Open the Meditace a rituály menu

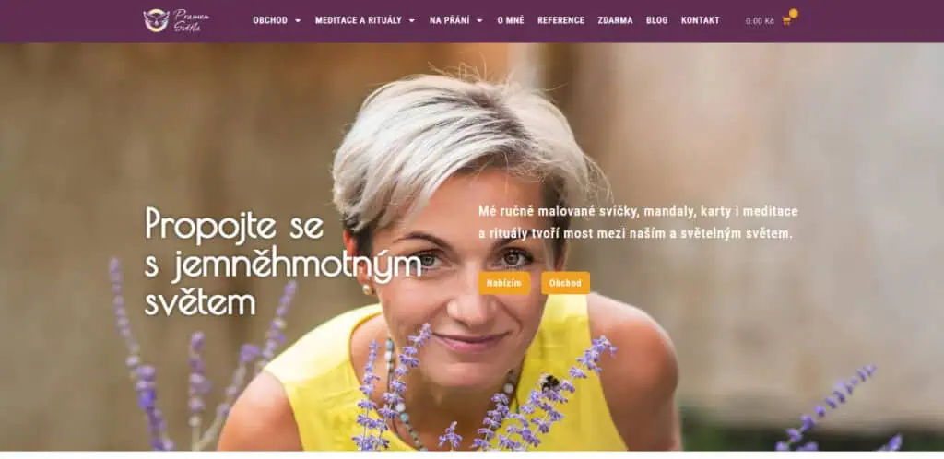[x=359, y=20]
